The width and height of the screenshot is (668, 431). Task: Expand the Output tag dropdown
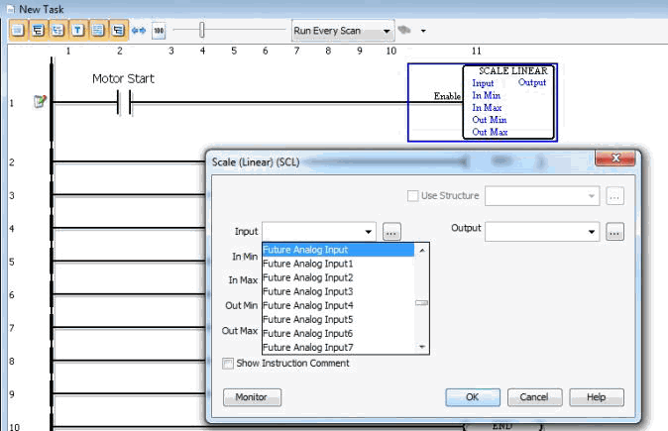click(593, 231)
